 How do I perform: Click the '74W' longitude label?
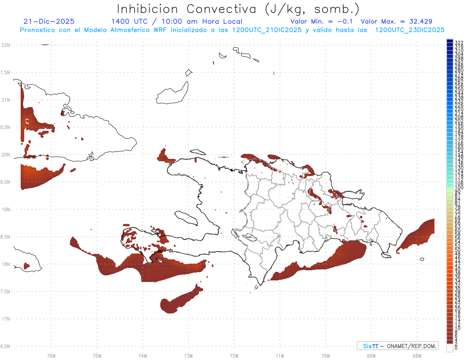[142, 356]
